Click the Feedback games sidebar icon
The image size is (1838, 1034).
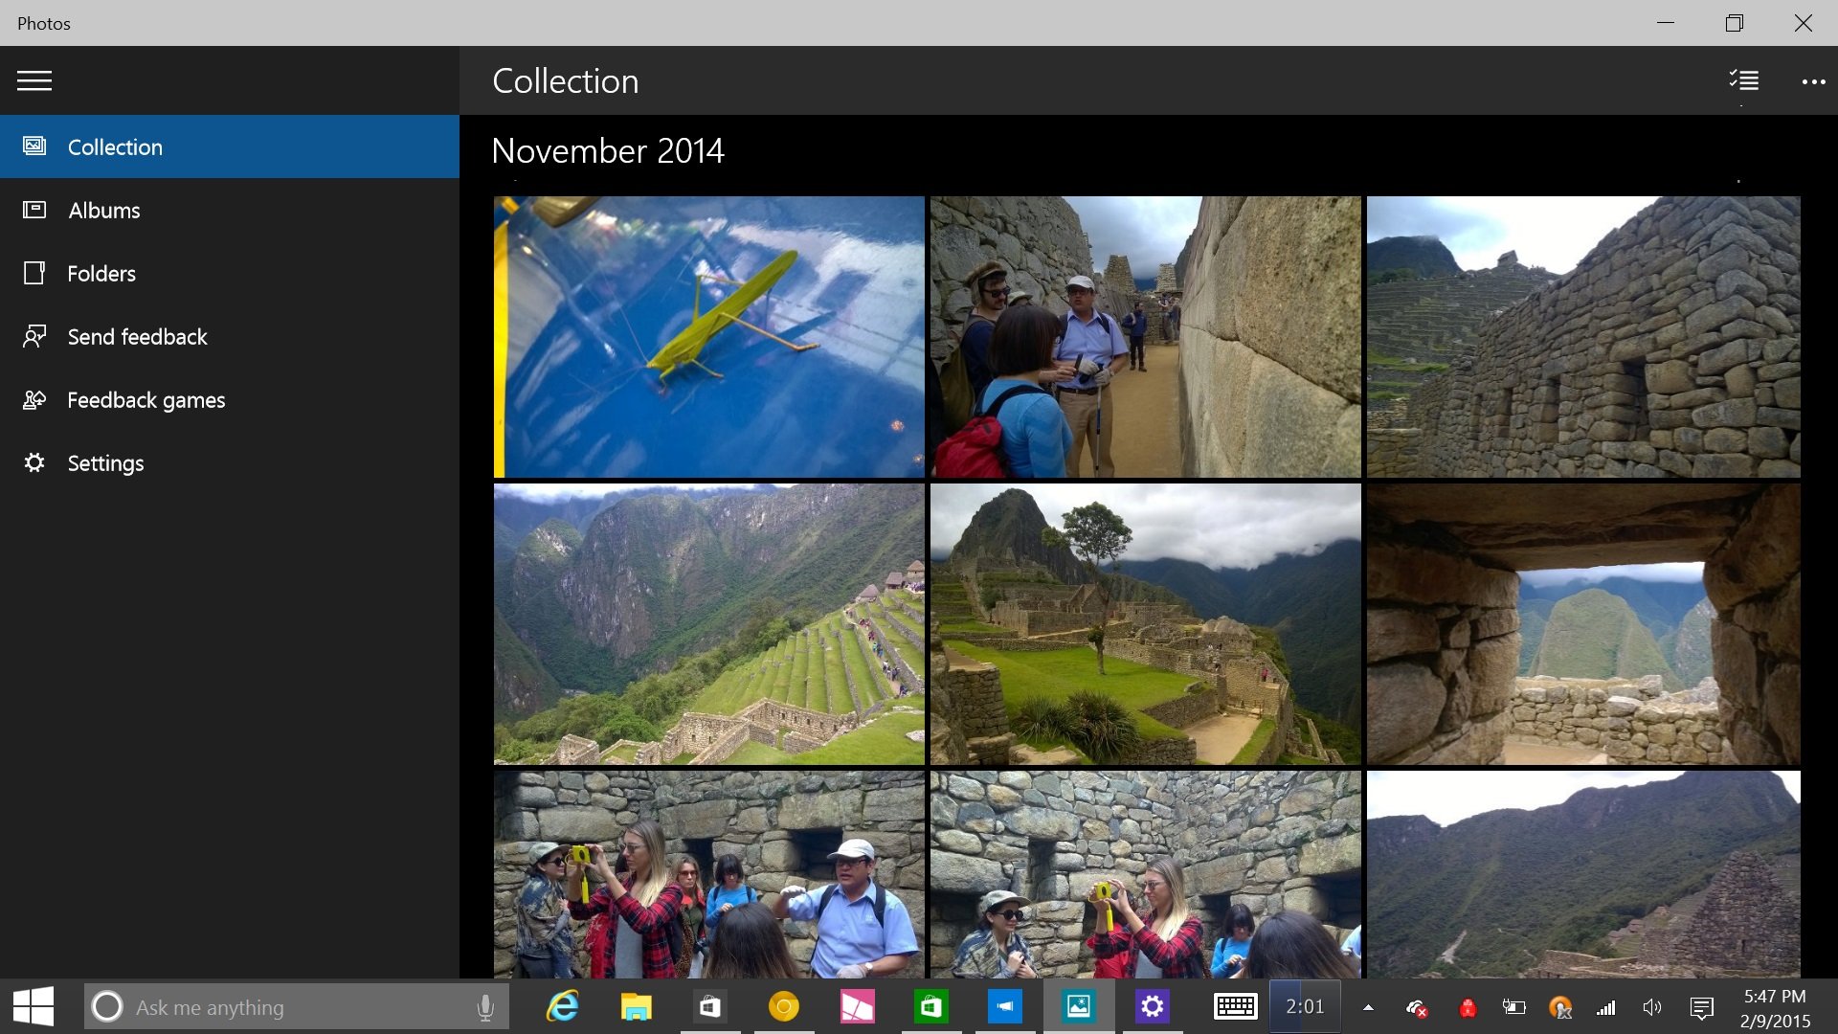33,399
